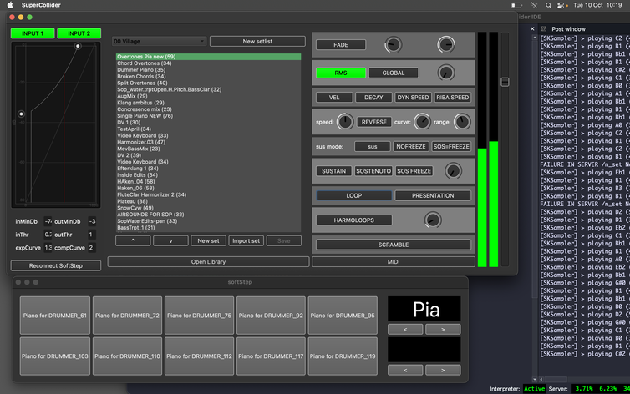630x394 pixels.
Task: Click the vertical volume slider handle
Action: 504,82
